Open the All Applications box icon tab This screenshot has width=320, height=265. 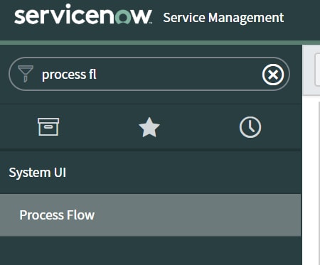point(48,126)
